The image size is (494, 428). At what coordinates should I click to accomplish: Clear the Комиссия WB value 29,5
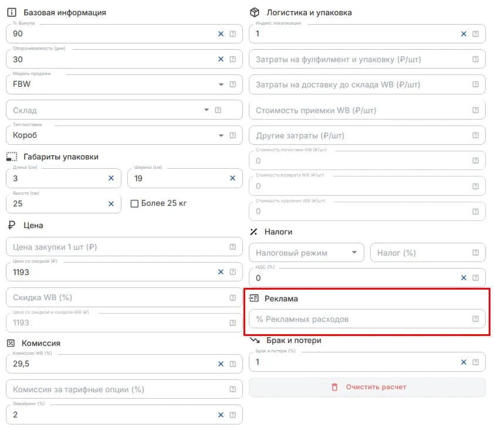coord(221,364)
